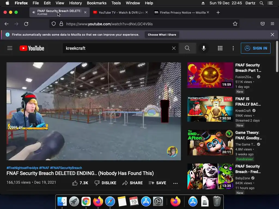Click Choose What I Share button
Viewport: 279px width, 209px height.
click(162, 35)
